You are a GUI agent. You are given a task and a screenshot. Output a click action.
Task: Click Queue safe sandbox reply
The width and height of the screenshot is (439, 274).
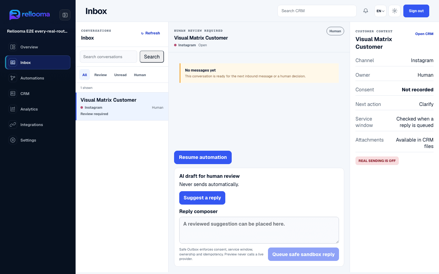coord(303,254)
